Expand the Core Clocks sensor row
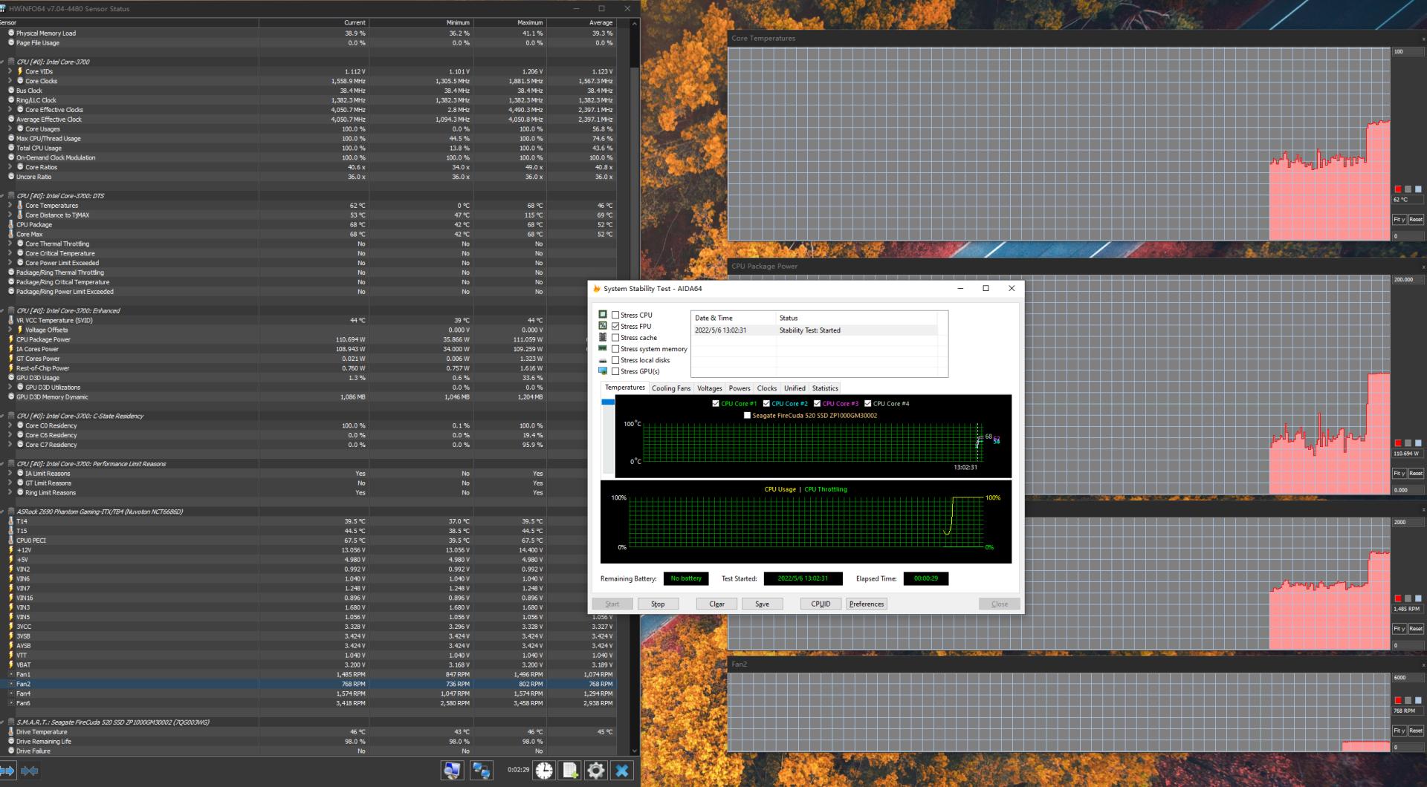This screenshot has height=787, width=1427. pos(10,81)
